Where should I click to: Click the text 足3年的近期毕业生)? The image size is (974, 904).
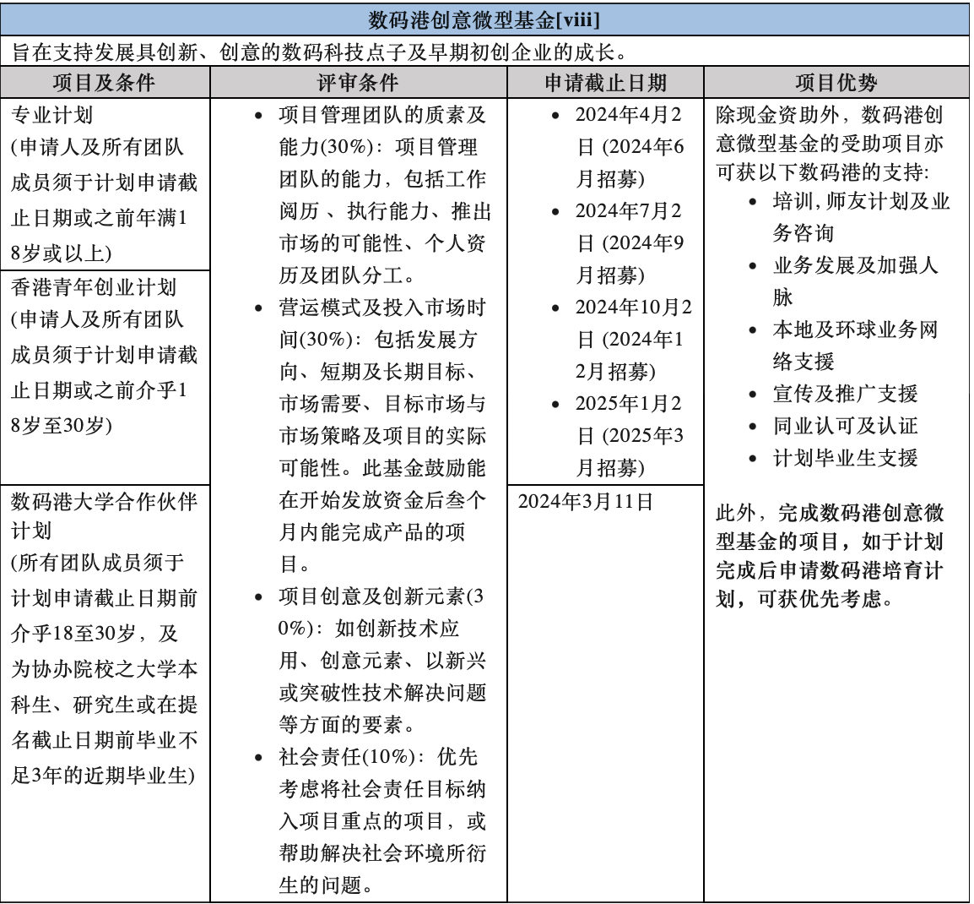click(x=103, y=776)
